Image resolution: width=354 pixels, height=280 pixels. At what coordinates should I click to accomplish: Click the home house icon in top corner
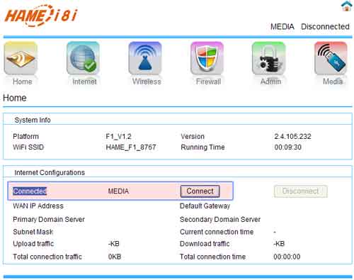tap(346, 6)
